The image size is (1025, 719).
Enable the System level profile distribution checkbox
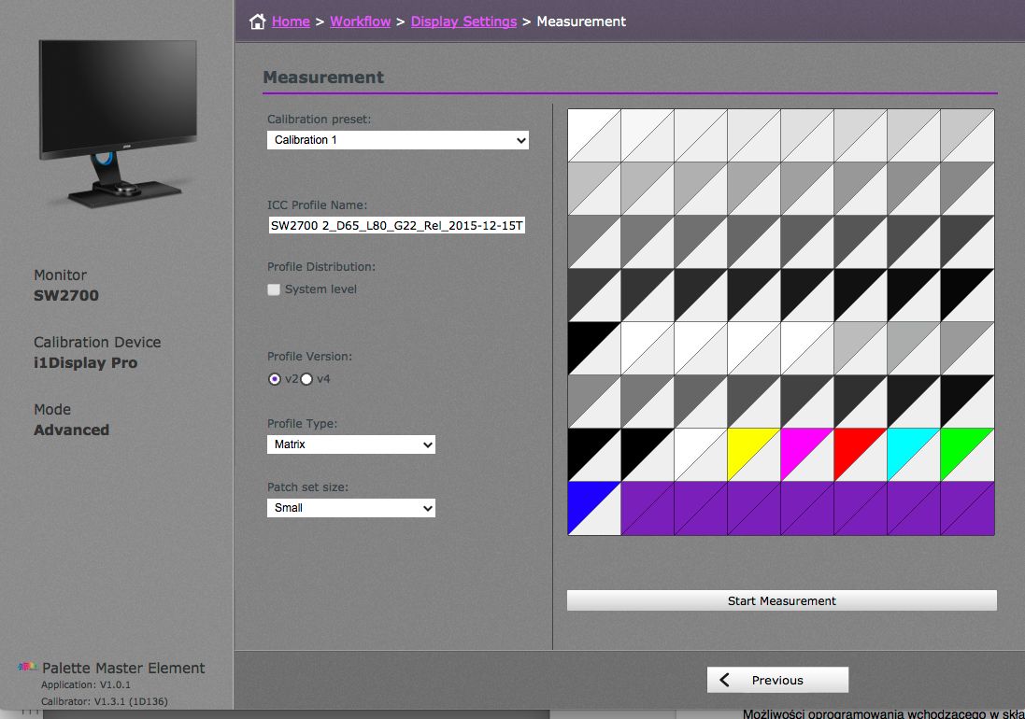click(274, 289)
